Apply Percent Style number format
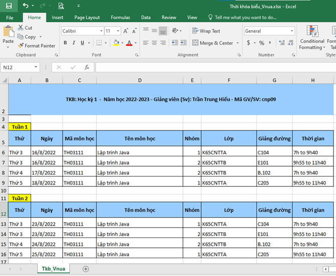336x276 pixels. pos(261,43)
